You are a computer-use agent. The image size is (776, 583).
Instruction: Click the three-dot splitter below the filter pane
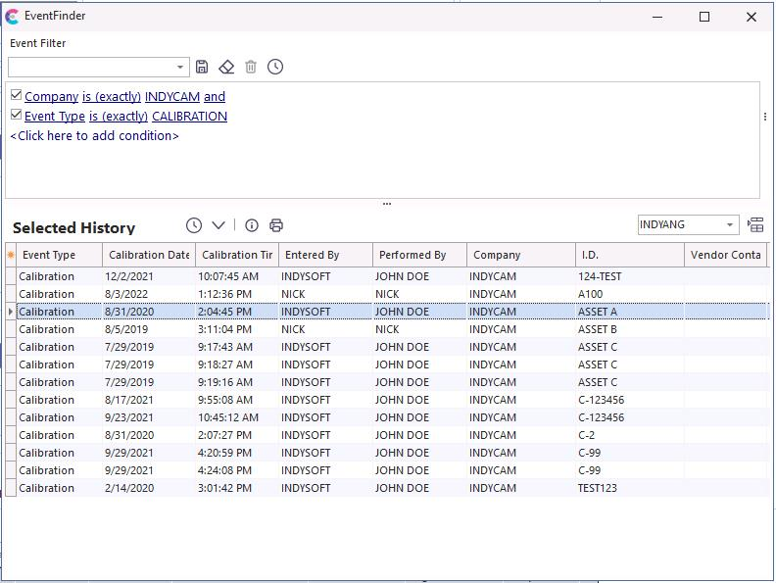pyautogui.click(x=387, y=204)
